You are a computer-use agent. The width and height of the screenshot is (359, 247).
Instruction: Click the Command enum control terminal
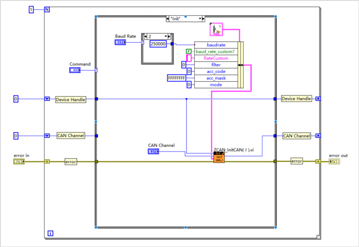click(75, 70)
